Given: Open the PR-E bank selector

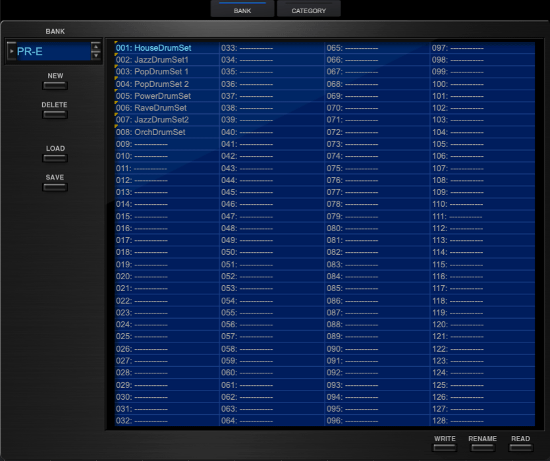Looking at the screenshot, I should [53, 51].
